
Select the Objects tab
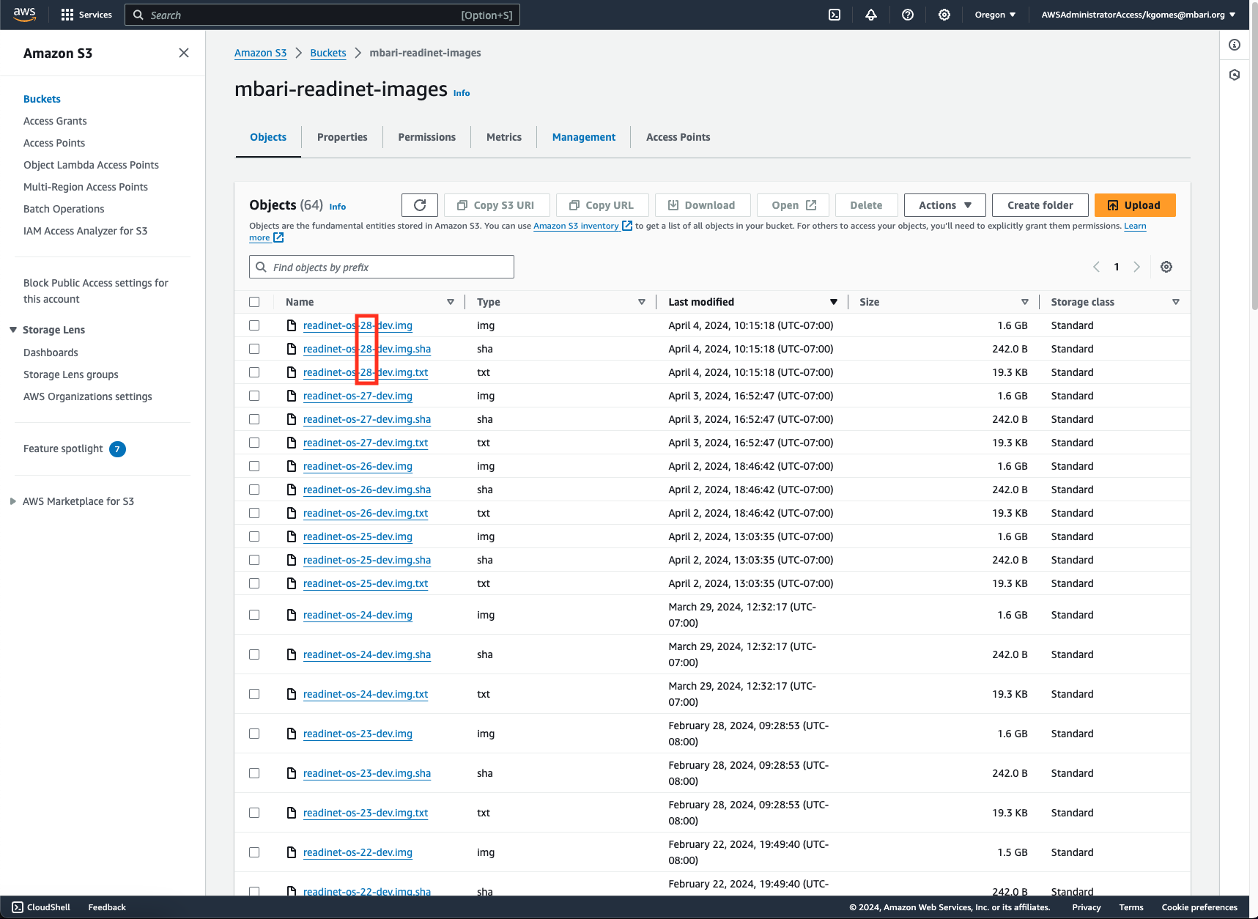(x=268, y=137)
